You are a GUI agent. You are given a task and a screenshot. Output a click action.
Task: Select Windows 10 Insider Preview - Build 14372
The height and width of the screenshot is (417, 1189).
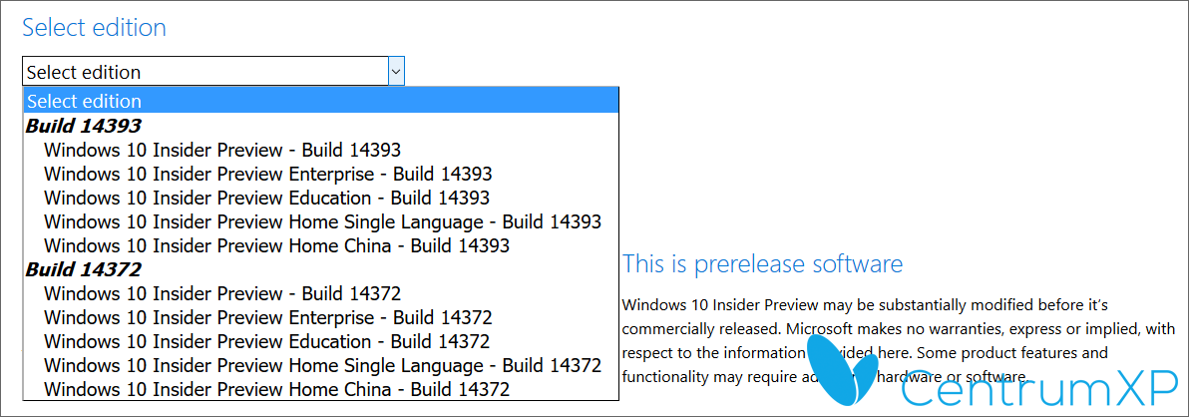tap(321, 293)
